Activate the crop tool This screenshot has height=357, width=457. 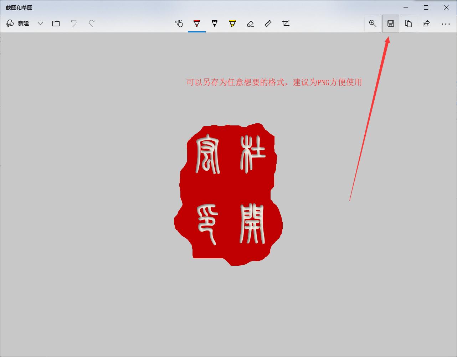[286, 24]
